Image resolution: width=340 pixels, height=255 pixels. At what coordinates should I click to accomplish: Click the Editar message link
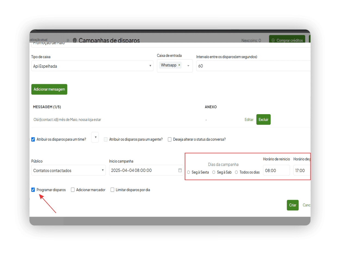(249, 119)
